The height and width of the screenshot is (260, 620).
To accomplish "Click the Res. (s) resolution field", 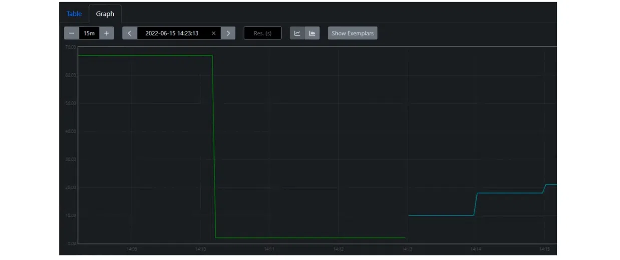I will (262, 33).
